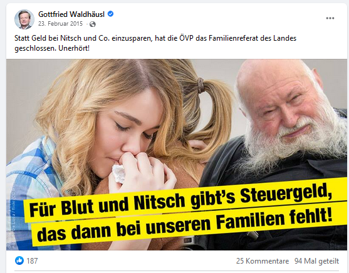Click the white tissue in woman's hand
Screen dimensions: 349x273
pyautogui.click(x=118, y=173)
